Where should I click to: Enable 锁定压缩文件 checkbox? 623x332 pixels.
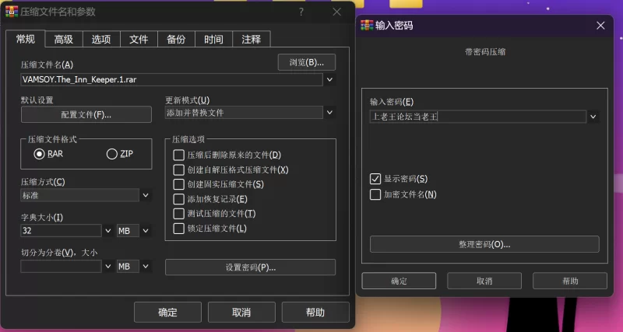pos(179,229)
